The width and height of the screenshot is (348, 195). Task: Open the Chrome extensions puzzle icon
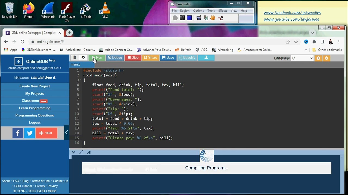(x=314, y=42)
